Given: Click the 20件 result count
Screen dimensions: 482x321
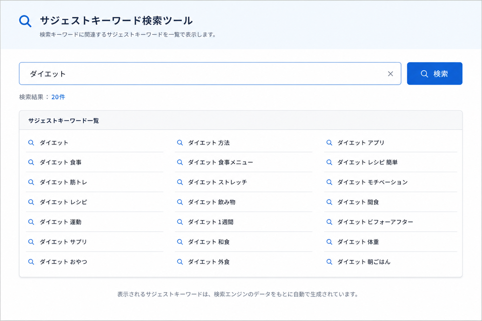Looking at the screenshot, I should (x=58, y=97).
